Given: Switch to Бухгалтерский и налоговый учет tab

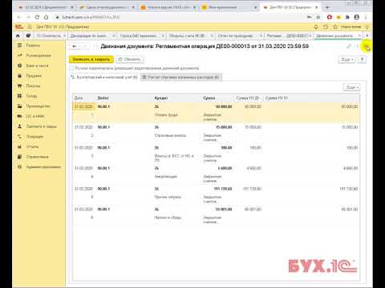Looking at the screenshot, I should pyautogui.click(x=104, y=78).
